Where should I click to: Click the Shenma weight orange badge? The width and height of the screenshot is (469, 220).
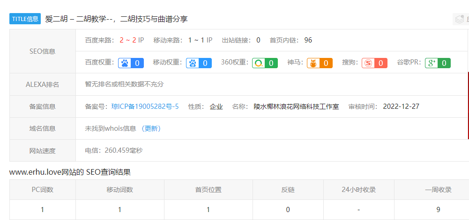pos(320,63)
